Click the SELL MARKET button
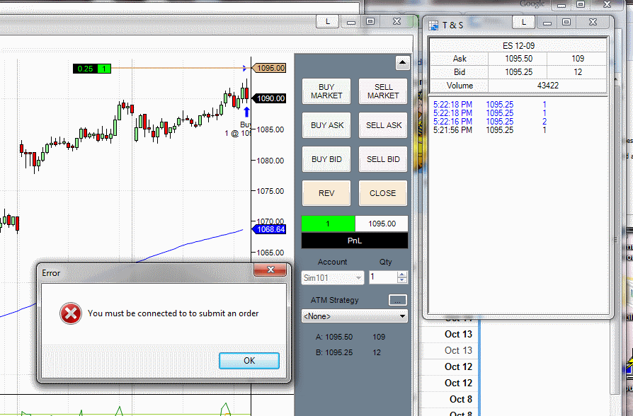The image size is (633, 416). [383, 91]
